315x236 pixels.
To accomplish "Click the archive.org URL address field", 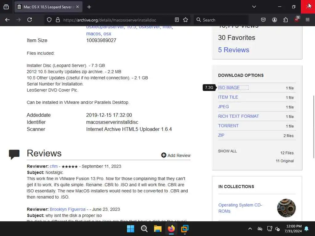I will pyautogui.click(x=118, y=20).
